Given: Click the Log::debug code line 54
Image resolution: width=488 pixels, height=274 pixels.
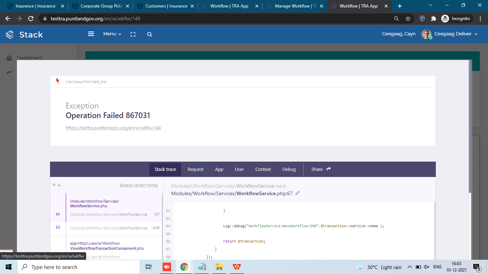Looking at the screenshot, I should click(x=303, y=226).
